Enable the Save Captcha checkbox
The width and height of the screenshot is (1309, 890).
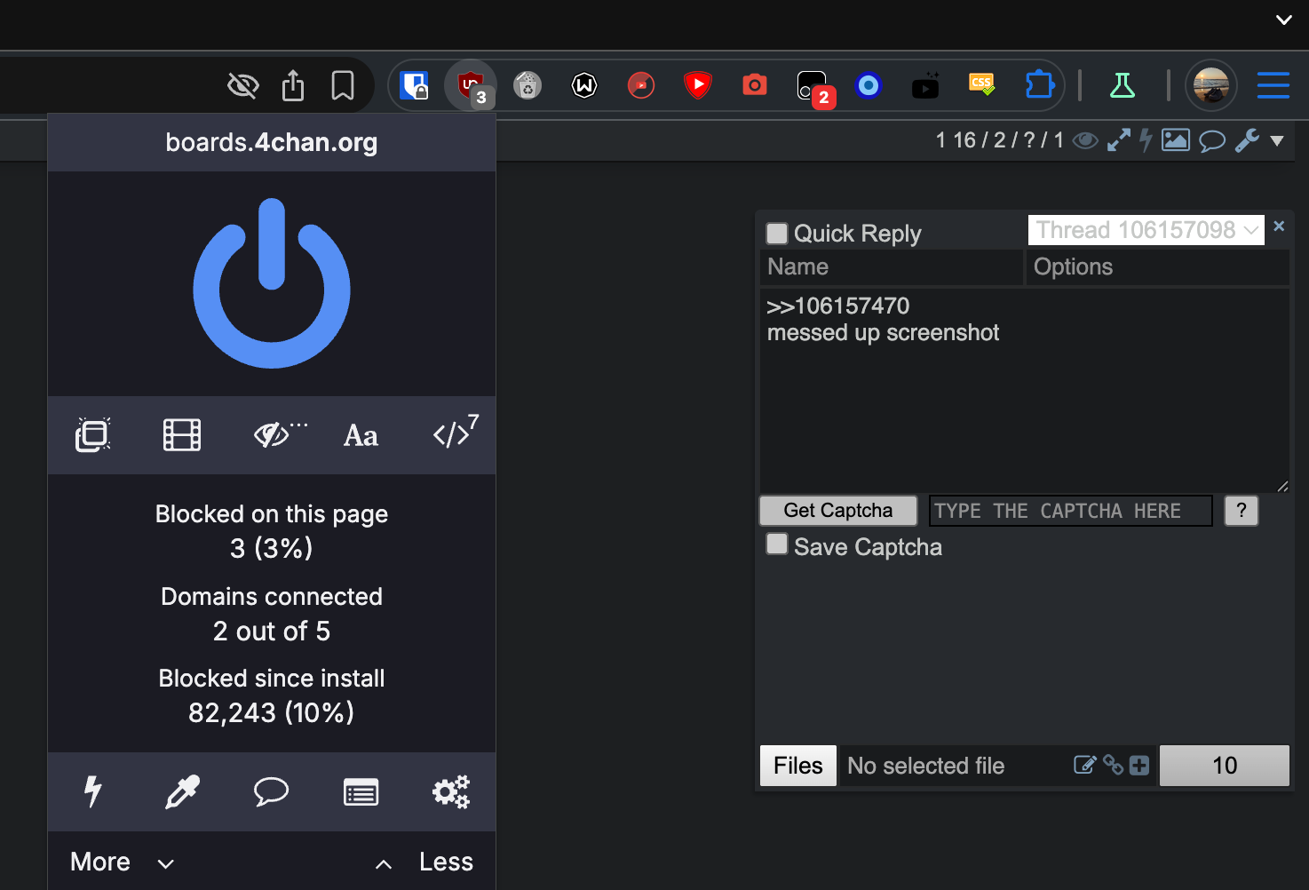777,544
